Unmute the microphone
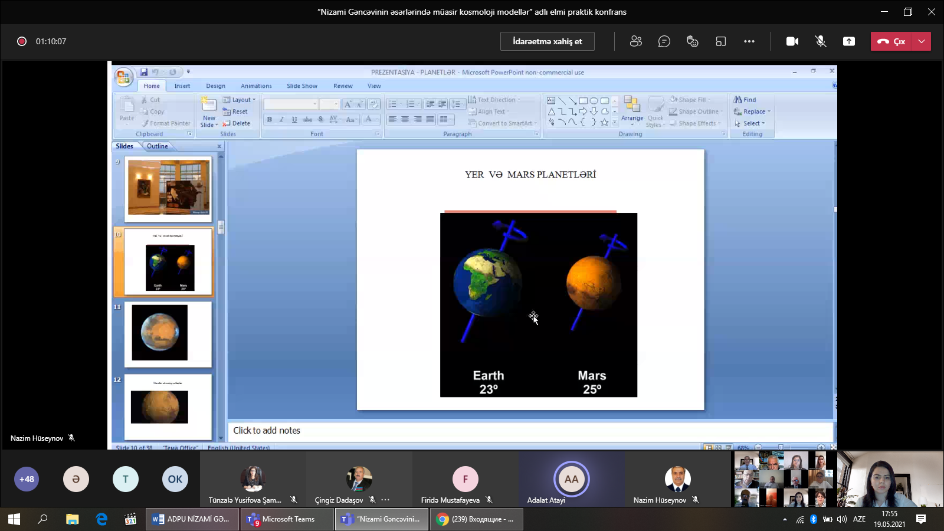The height and width of the screenshot is (531, 944). 820,41
